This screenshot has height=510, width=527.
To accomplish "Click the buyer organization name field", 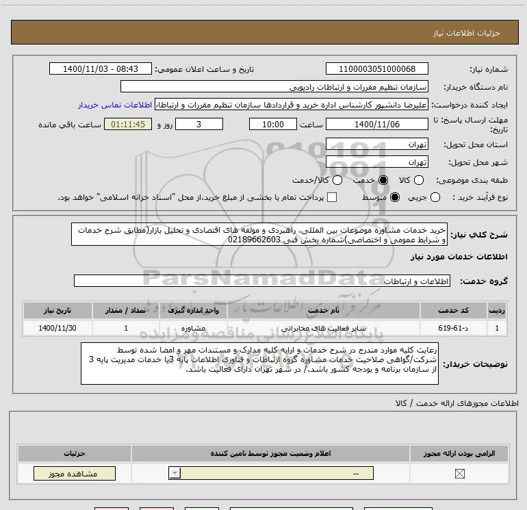I will (274, 86).
